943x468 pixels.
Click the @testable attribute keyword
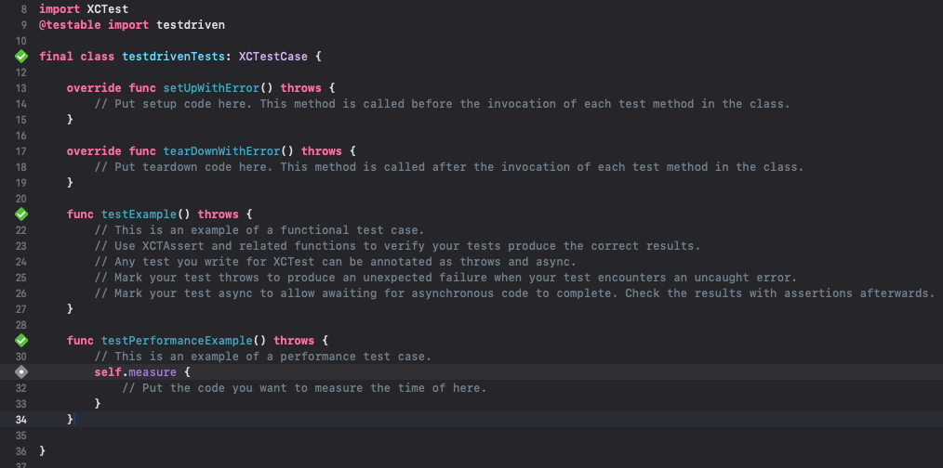coord(71,25)
